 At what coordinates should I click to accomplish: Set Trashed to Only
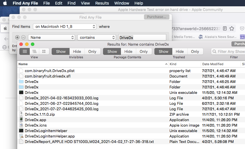195,51
